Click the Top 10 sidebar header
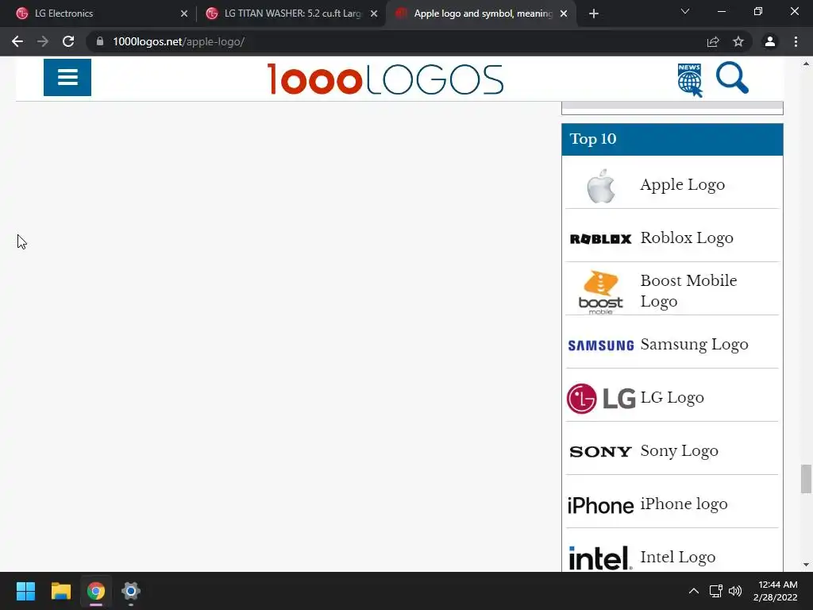813x610 pixels. 672,139
